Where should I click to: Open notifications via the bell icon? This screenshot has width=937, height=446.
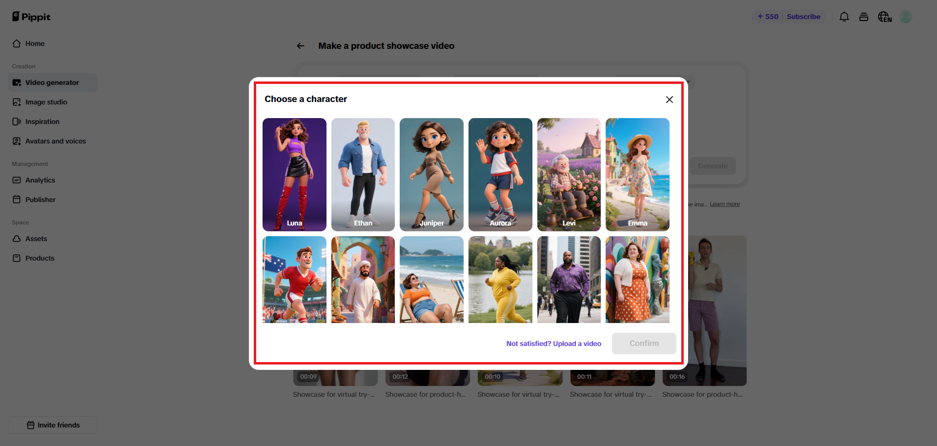(844, 16)
